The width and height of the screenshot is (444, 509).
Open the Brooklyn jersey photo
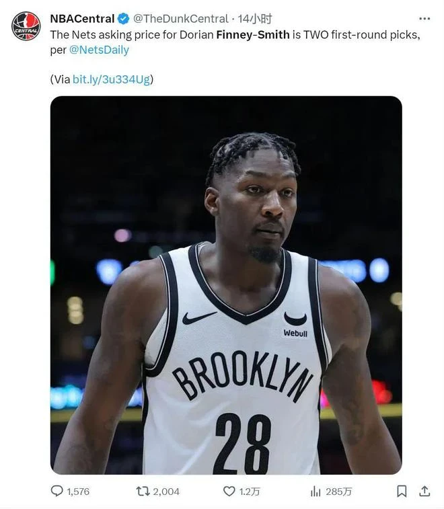click(226, 285)
